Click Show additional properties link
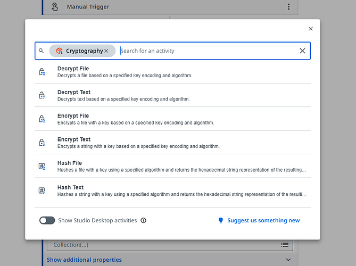This screenshot has height=266, width=356. click(84, 260)
